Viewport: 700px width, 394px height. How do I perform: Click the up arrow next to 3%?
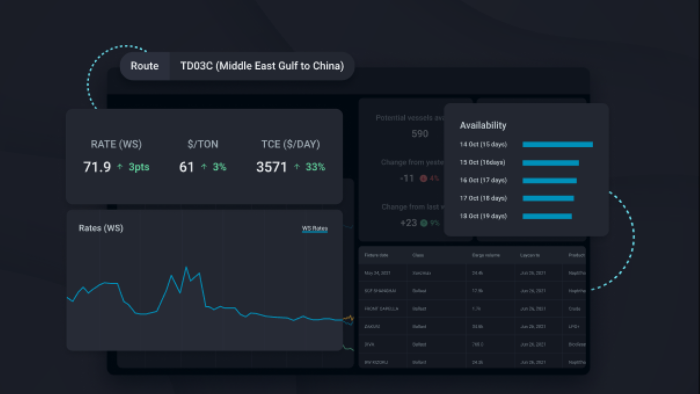pos(204,168)
